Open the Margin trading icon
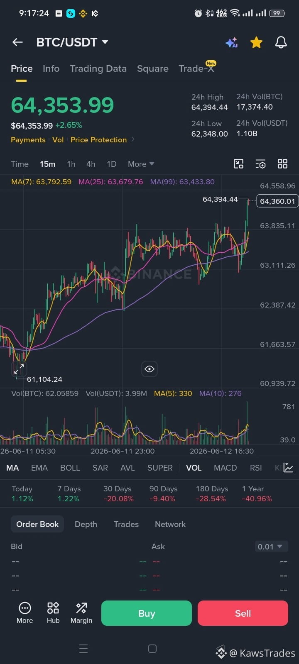 point(81,613)
